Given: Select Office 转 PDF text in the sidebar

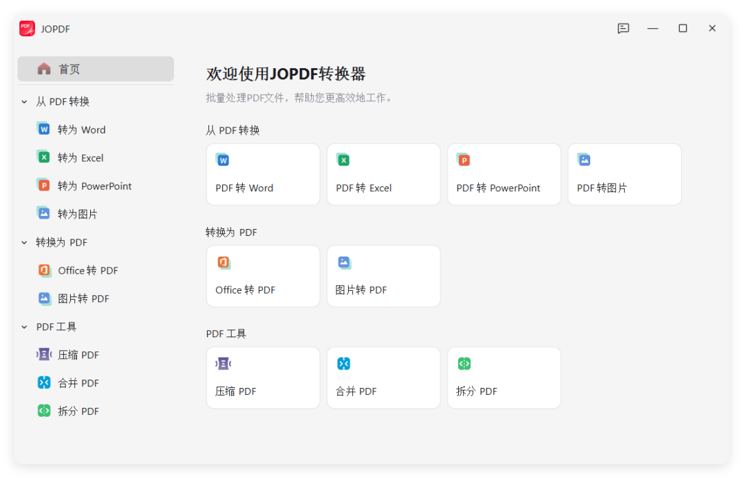Looking at the screenshot, I should click(x=88, y=270).
